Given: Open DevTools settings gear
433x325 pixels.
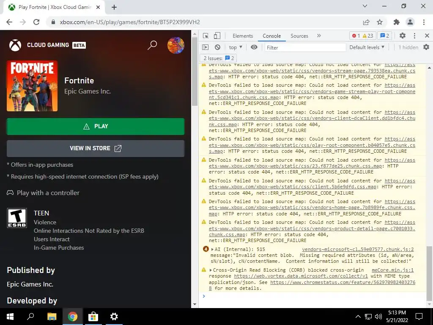Looking at the screenshot, I should (x=403, y=36).
